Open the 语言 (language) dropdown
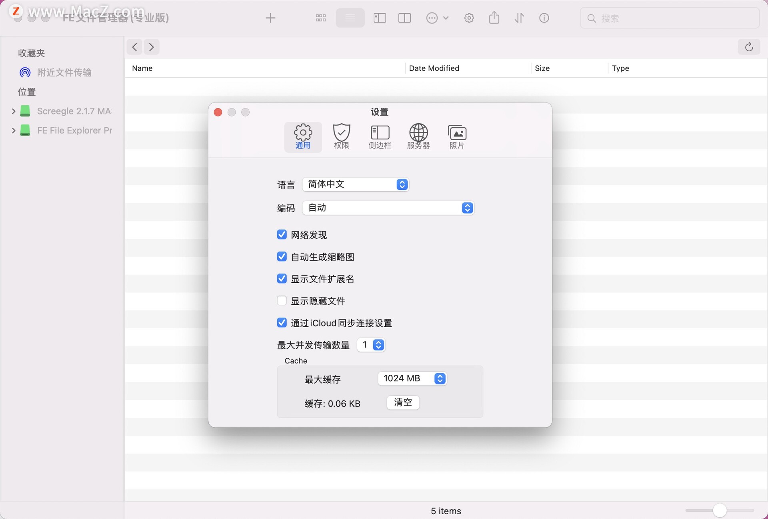Screen dimensions: 768x519 (x=402, y=185)
